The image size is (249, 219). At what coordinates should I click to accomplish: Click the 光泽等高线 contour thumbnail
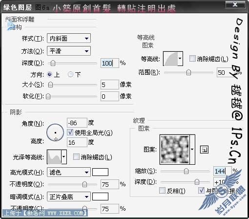coord(54,157)
